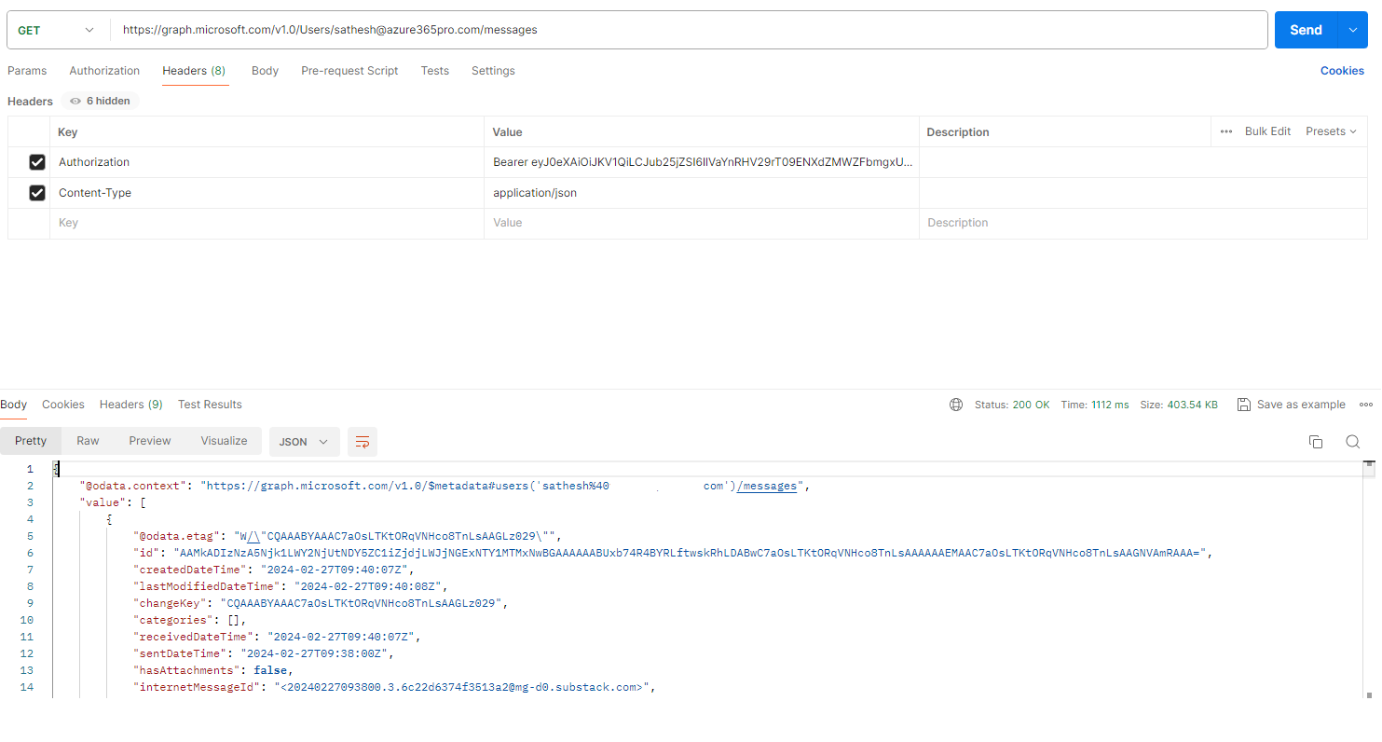Click the Send button
This screenshot has width=1382, height=742.
tap(1306, 30)
